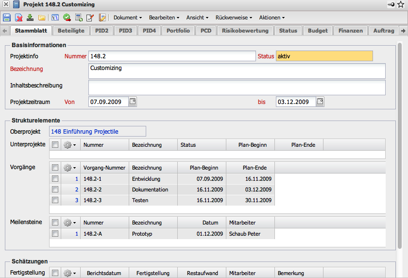Tick the checkbox next to Dokumentation

pos(55,190)
